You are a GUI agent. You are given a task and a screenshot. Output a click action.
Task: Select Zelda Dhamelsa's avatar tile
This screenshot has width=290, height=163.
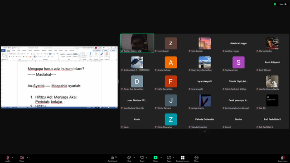coord(171,120)
